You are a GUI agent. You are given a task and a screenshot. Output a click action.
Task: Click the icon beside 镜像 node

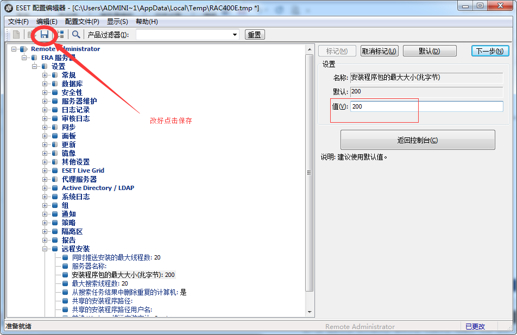(x=55, y=153)
